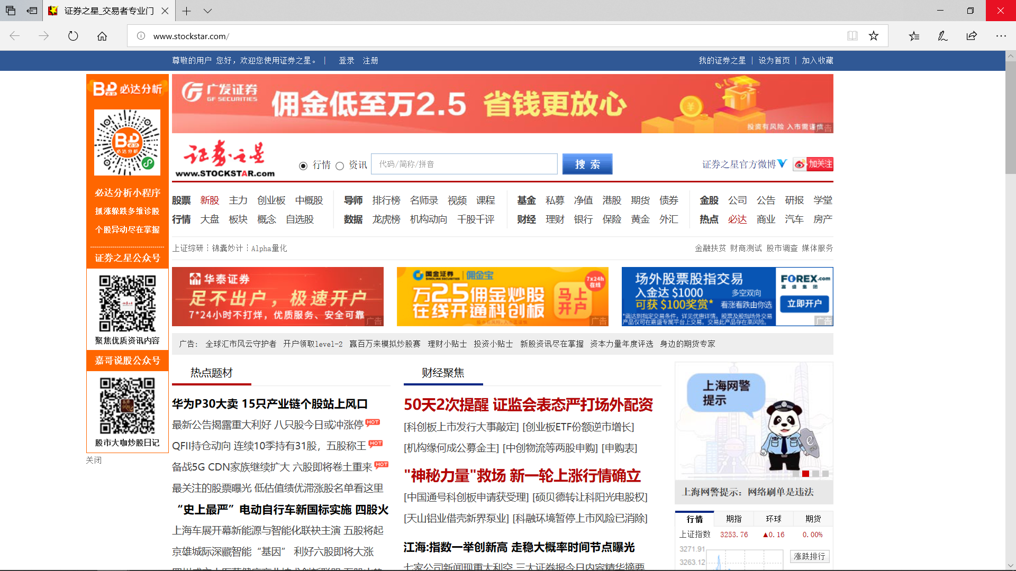Open headline "神秘力量"救场 新一轮上涨行情确立

[x=522, y=476]
